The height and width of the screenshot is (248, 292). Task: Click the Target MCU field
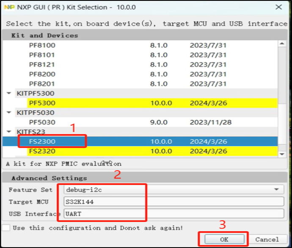pyautogui.click(x=174, y=202)
